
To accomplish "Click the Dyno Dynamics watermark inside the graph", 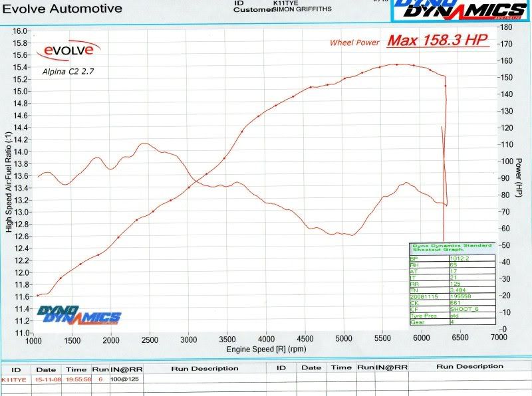I will 79,315.
